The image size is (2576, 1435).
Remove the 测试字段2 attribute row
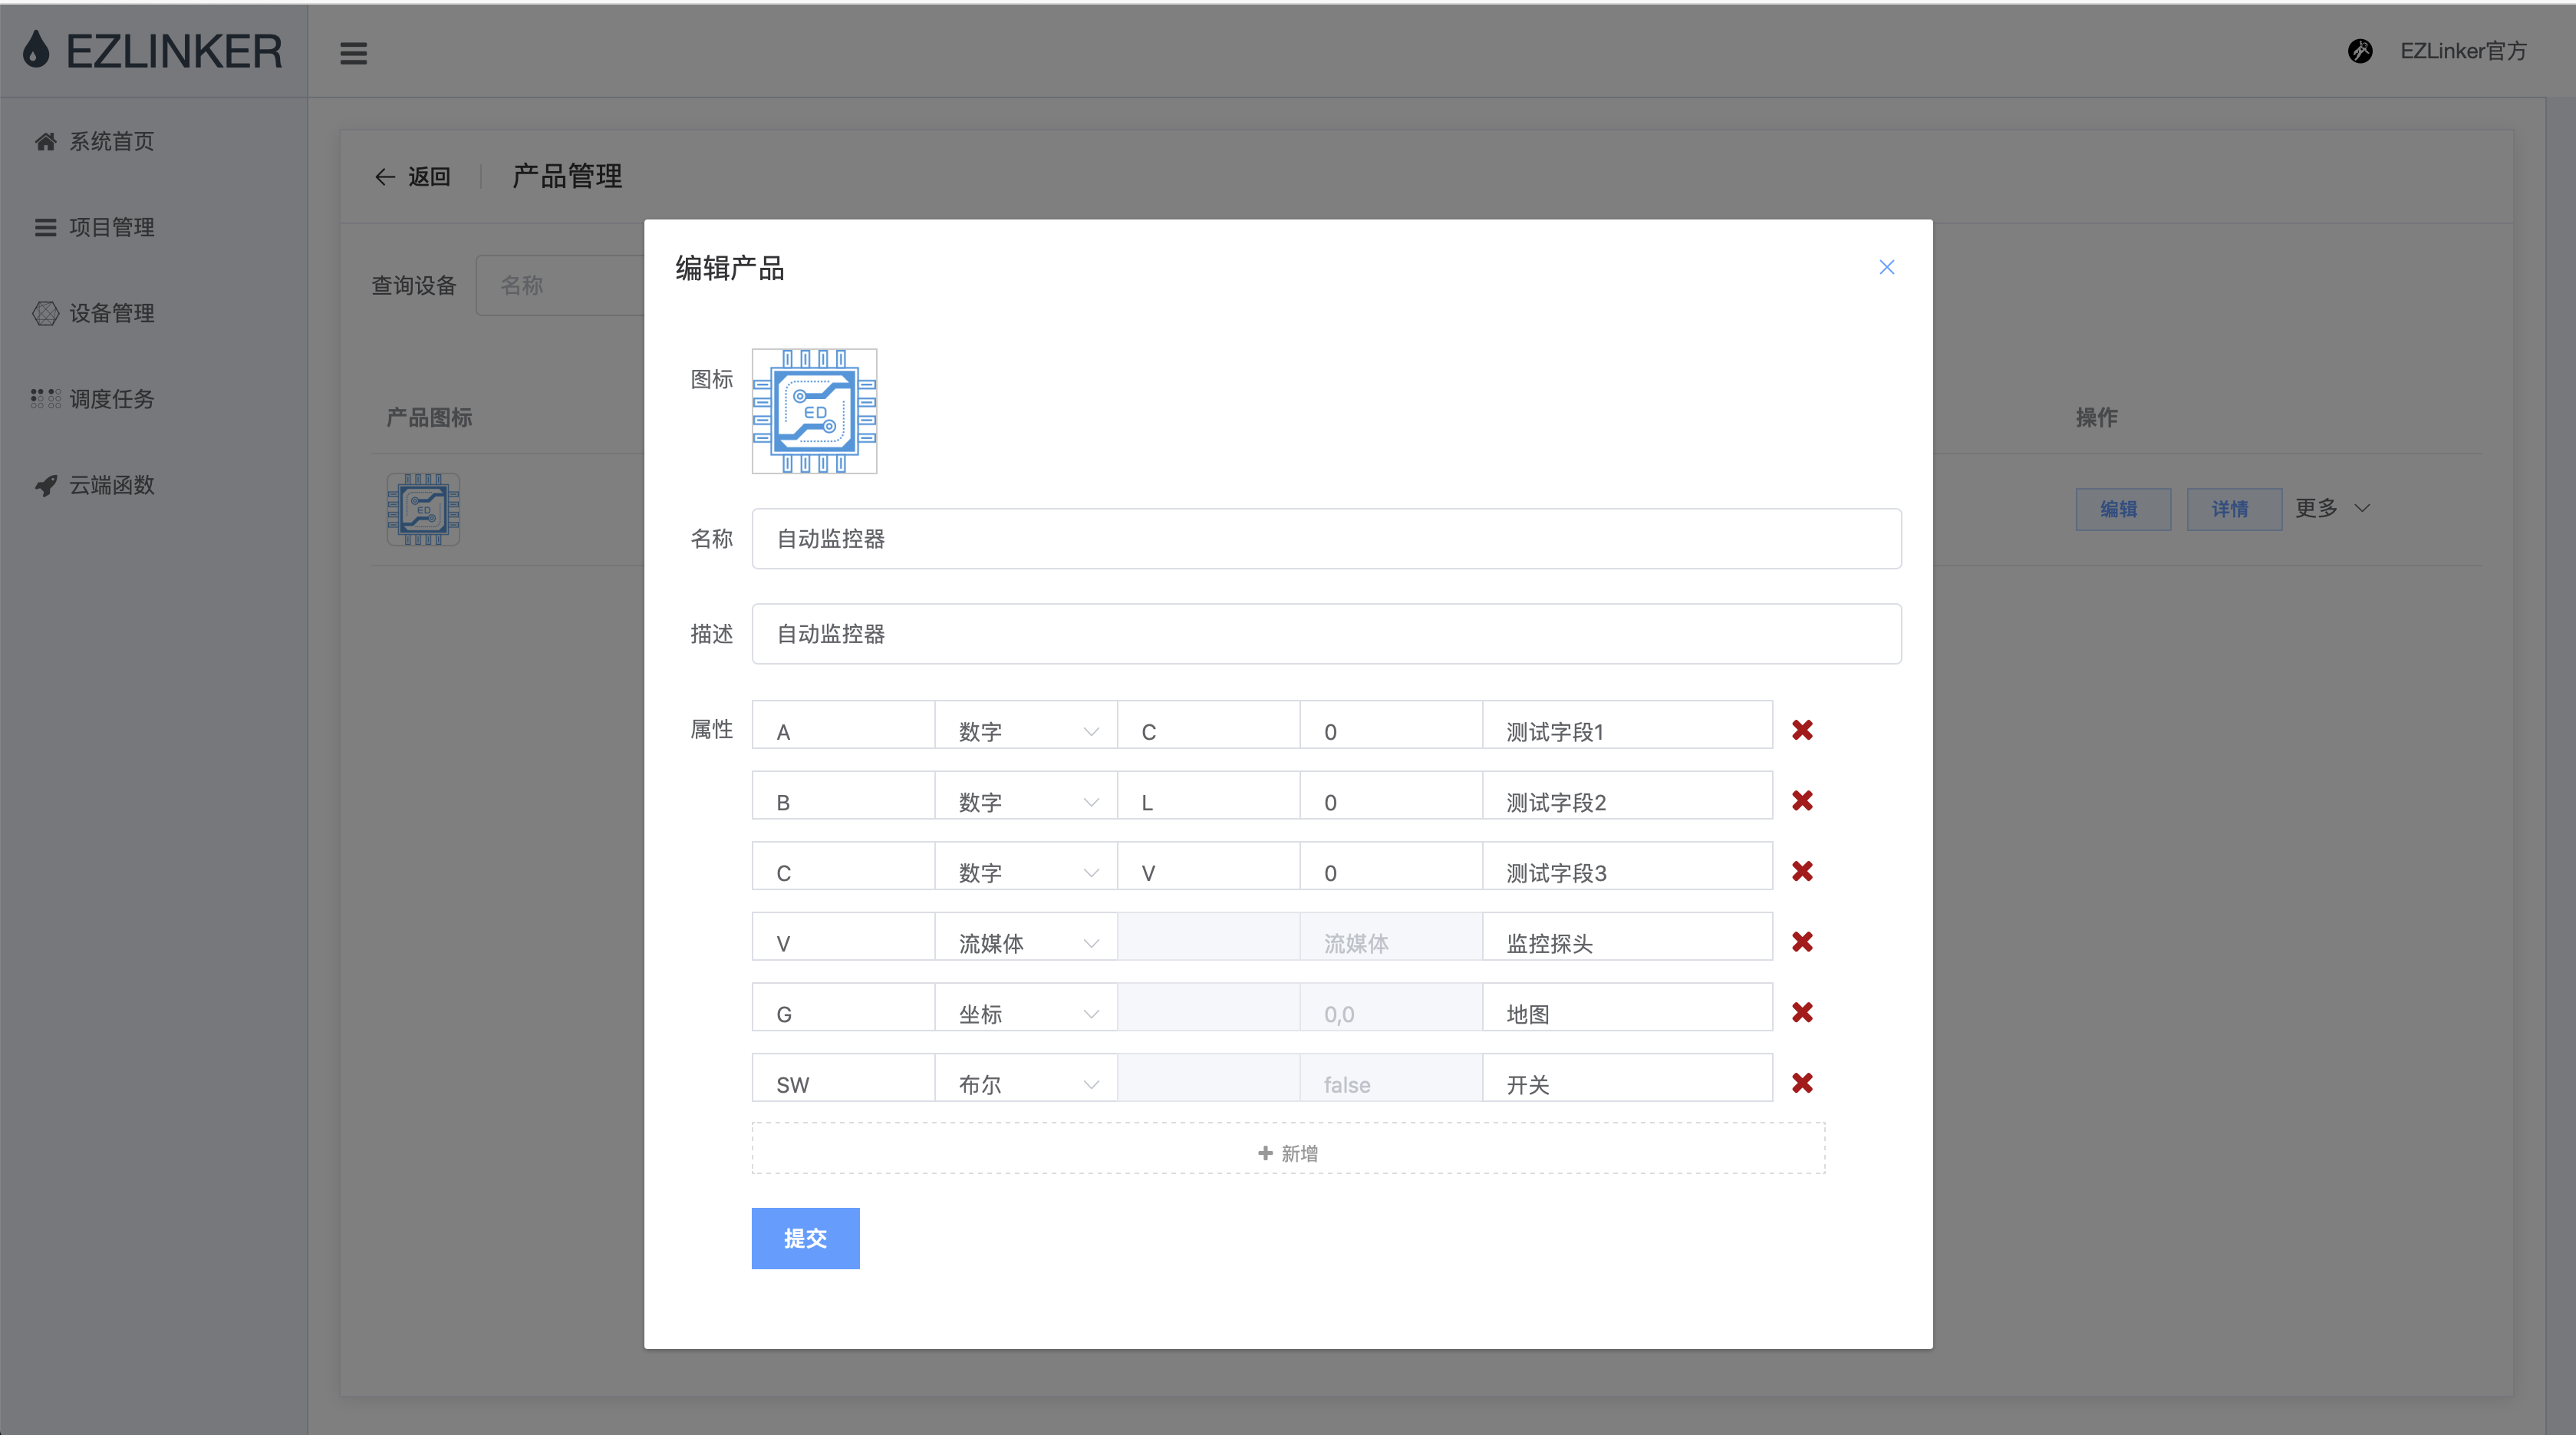(x=1802, y=801)
